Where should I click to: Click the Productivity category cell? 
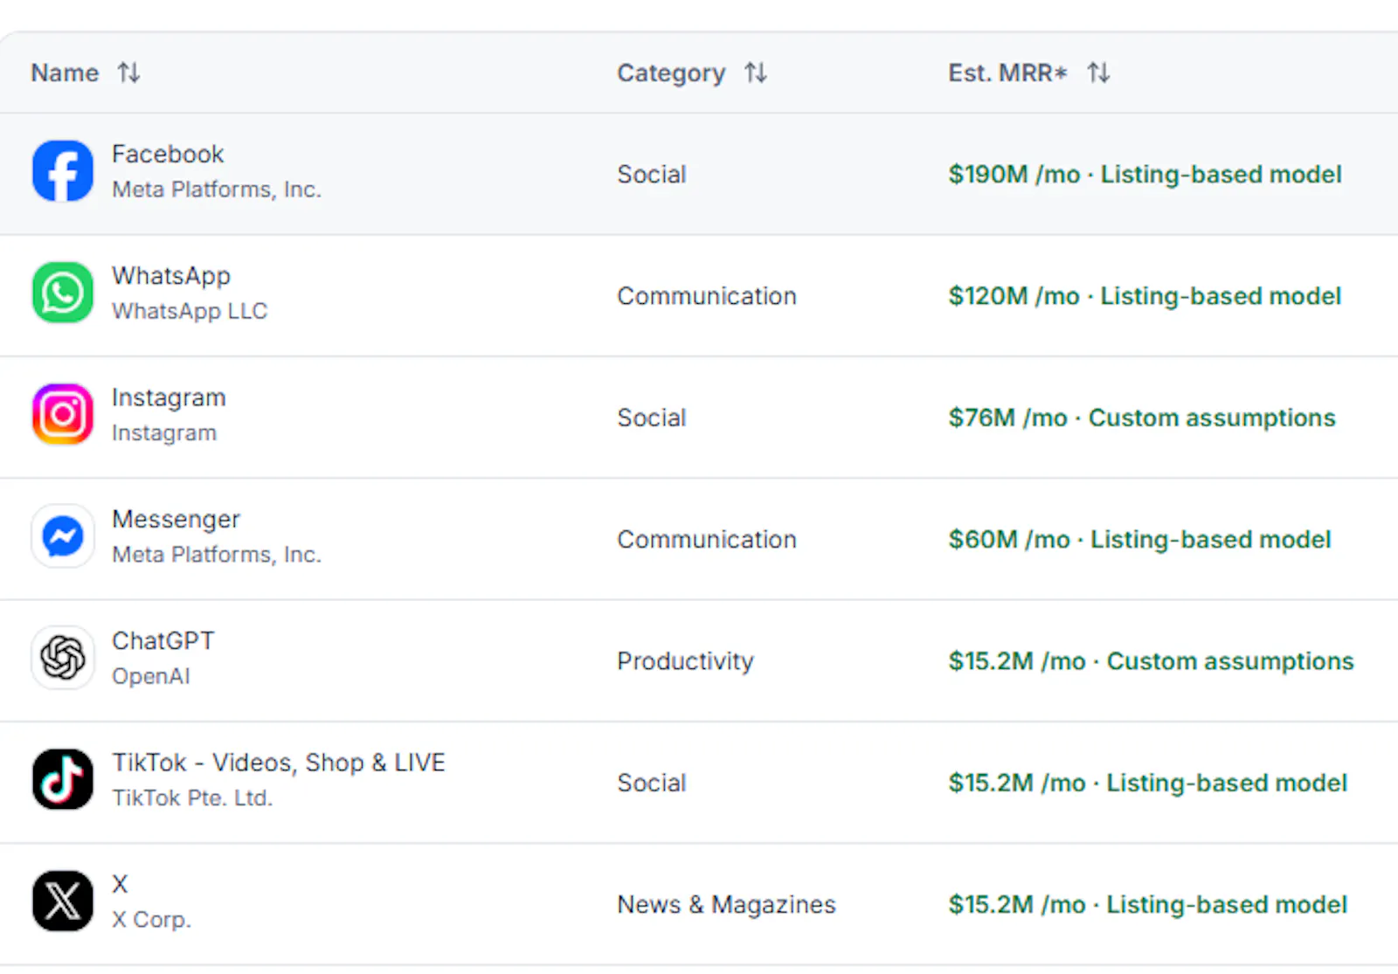coord(685,661)
